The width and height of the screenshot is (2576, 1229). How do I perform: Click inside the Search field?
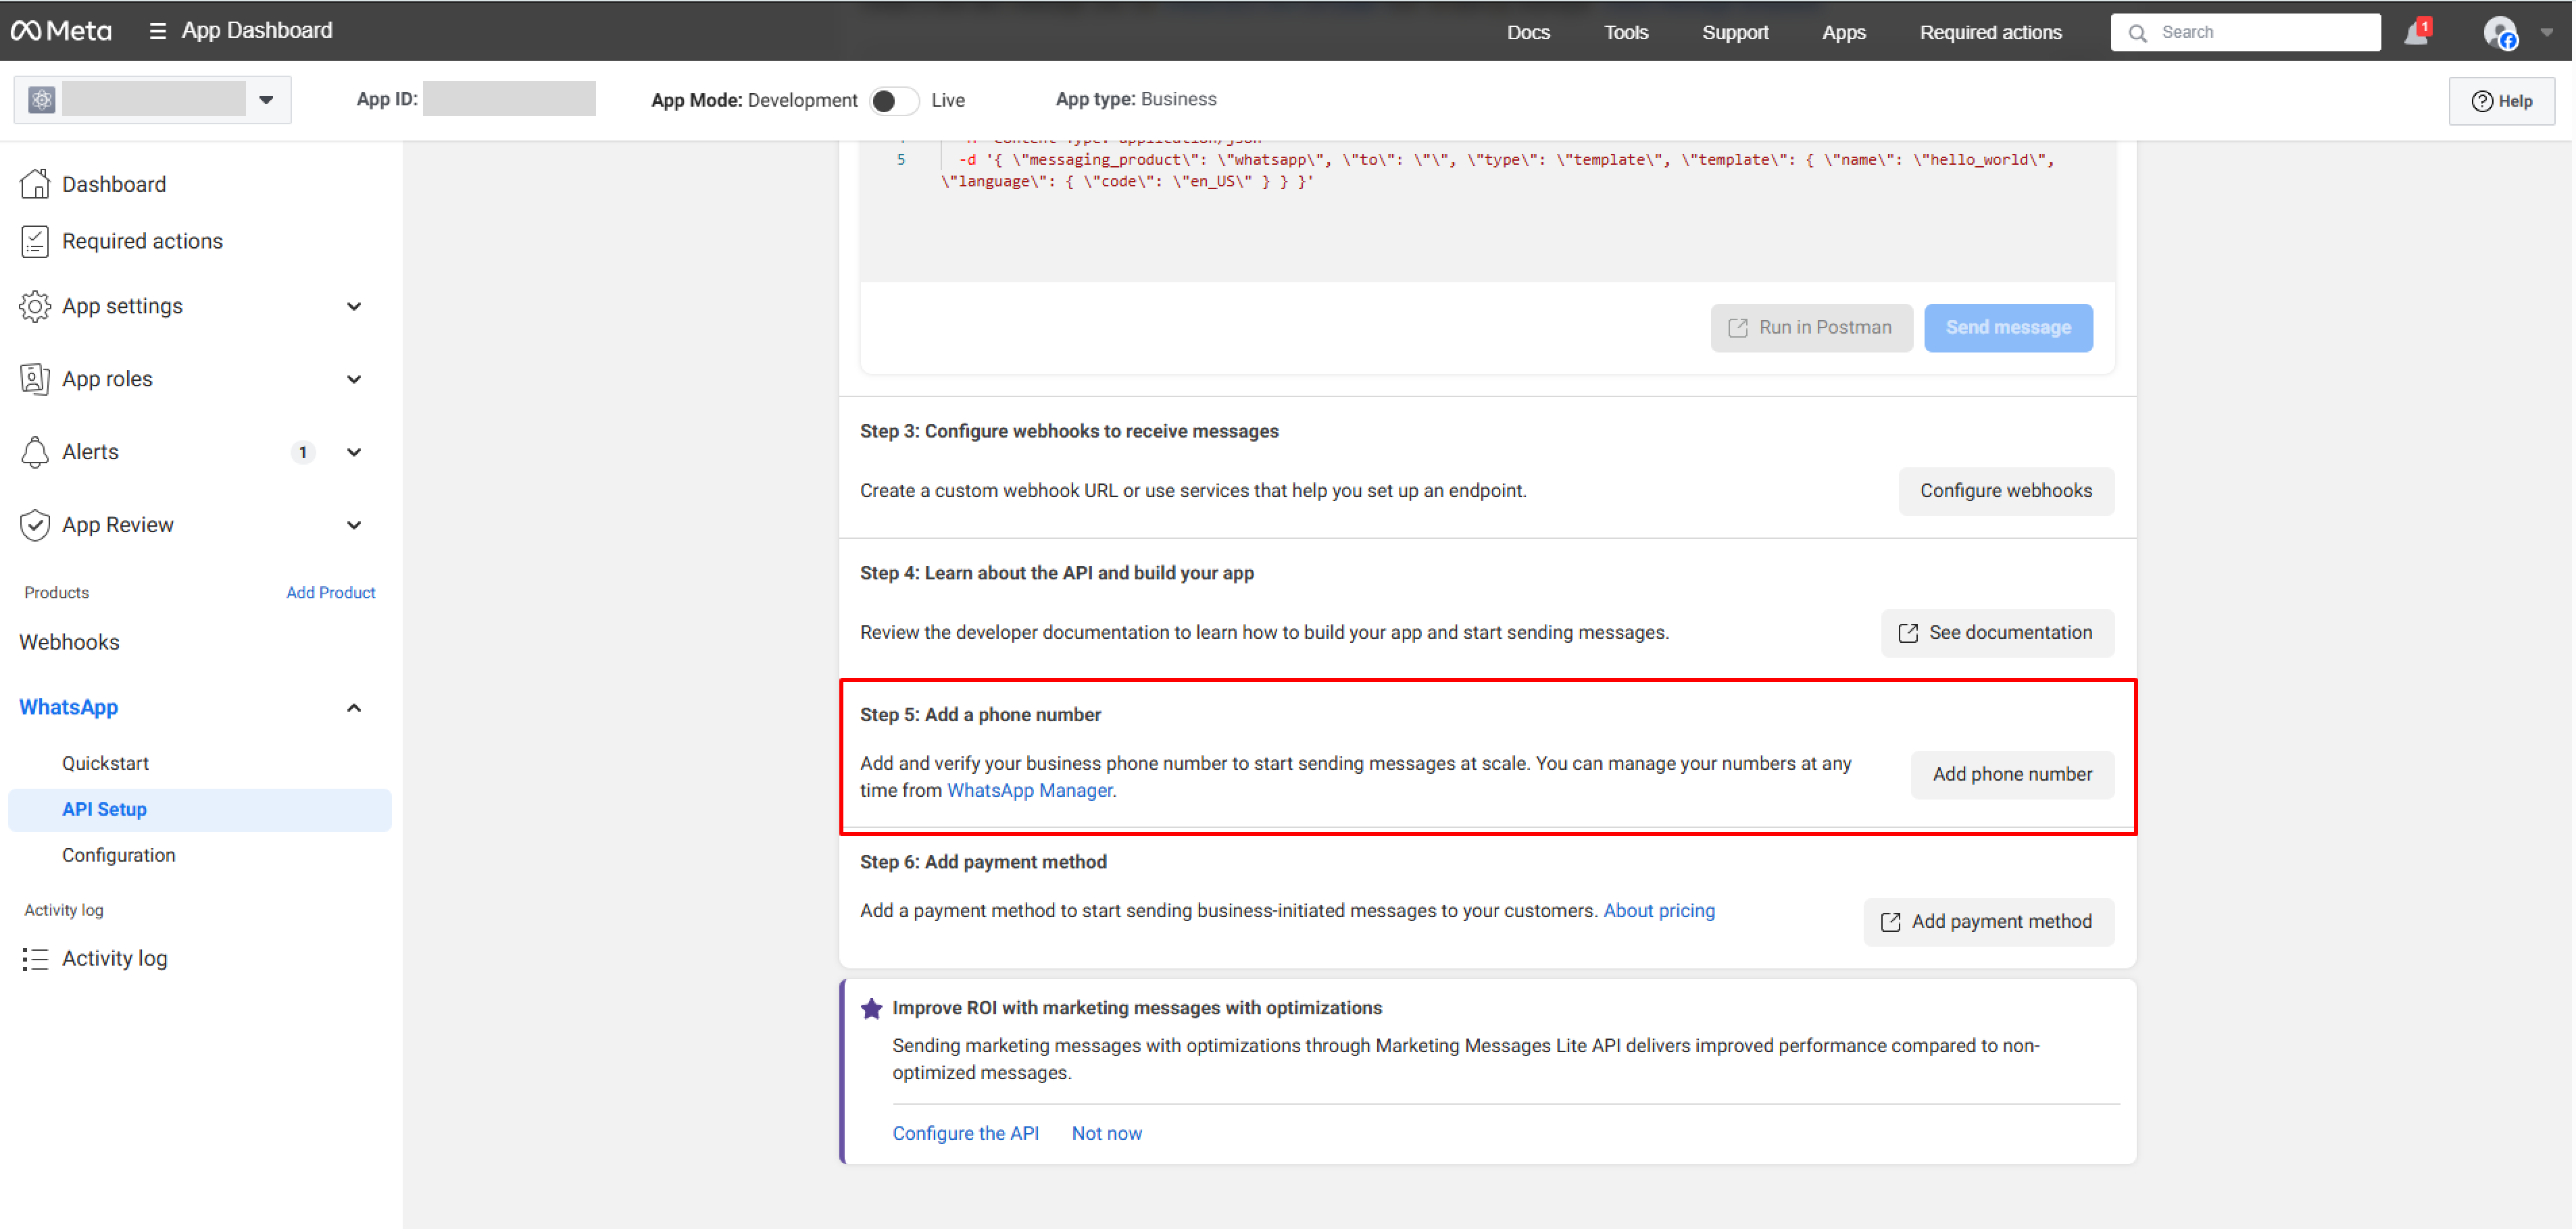pyautogui.click(x=2246, y=31)
